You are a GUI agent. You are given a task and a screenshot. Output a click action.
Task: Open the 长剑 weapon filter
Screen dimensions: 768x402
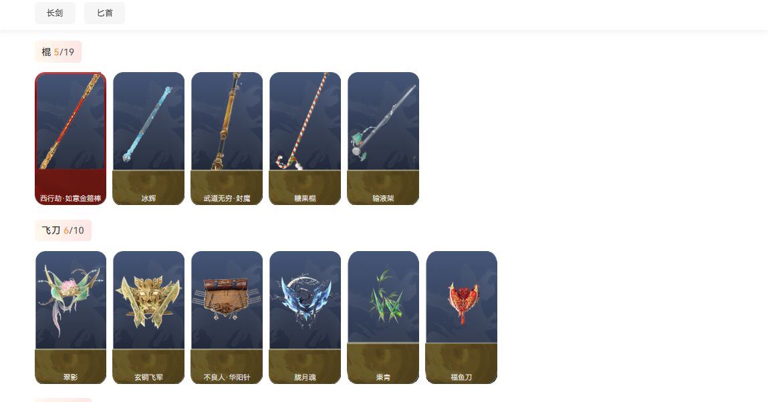[x=55, y=13]
